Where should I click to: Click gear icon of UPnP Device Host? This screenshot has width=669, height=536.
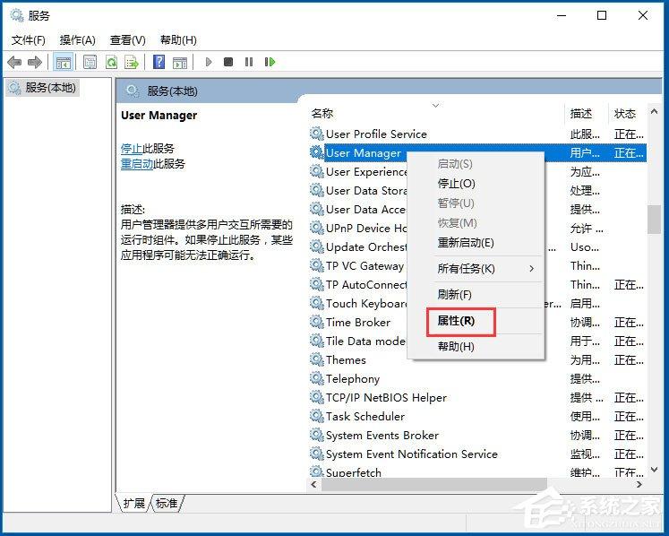316,228
